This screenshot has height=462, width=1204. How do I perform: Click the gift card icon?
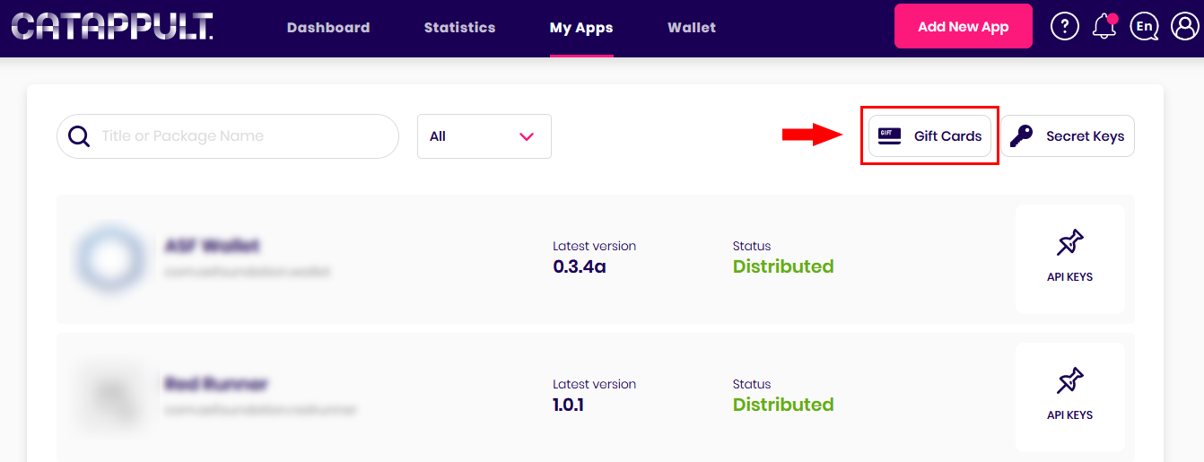(x=889, y=136)
